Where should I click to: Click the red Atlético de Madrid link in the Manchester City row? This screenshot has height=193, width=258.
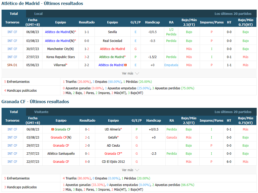click(x=112, y=49)
